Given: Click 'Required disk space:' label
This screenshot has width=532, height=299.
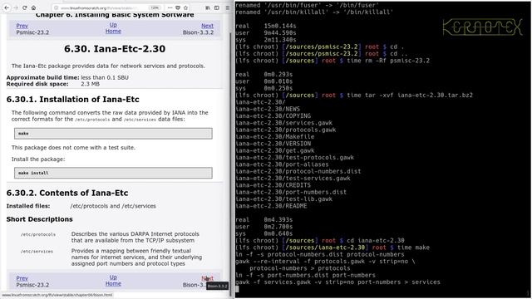Looking at the screenshot, I should click(x=37, y=84).
